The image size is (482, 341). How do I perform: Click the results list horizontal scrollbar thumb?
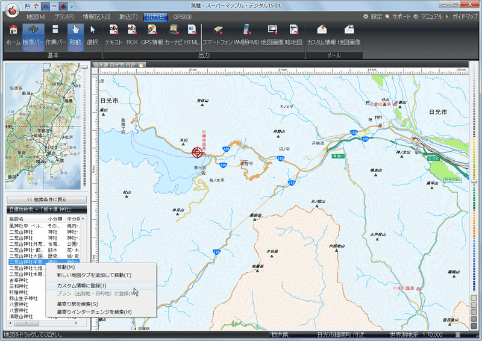27,323
